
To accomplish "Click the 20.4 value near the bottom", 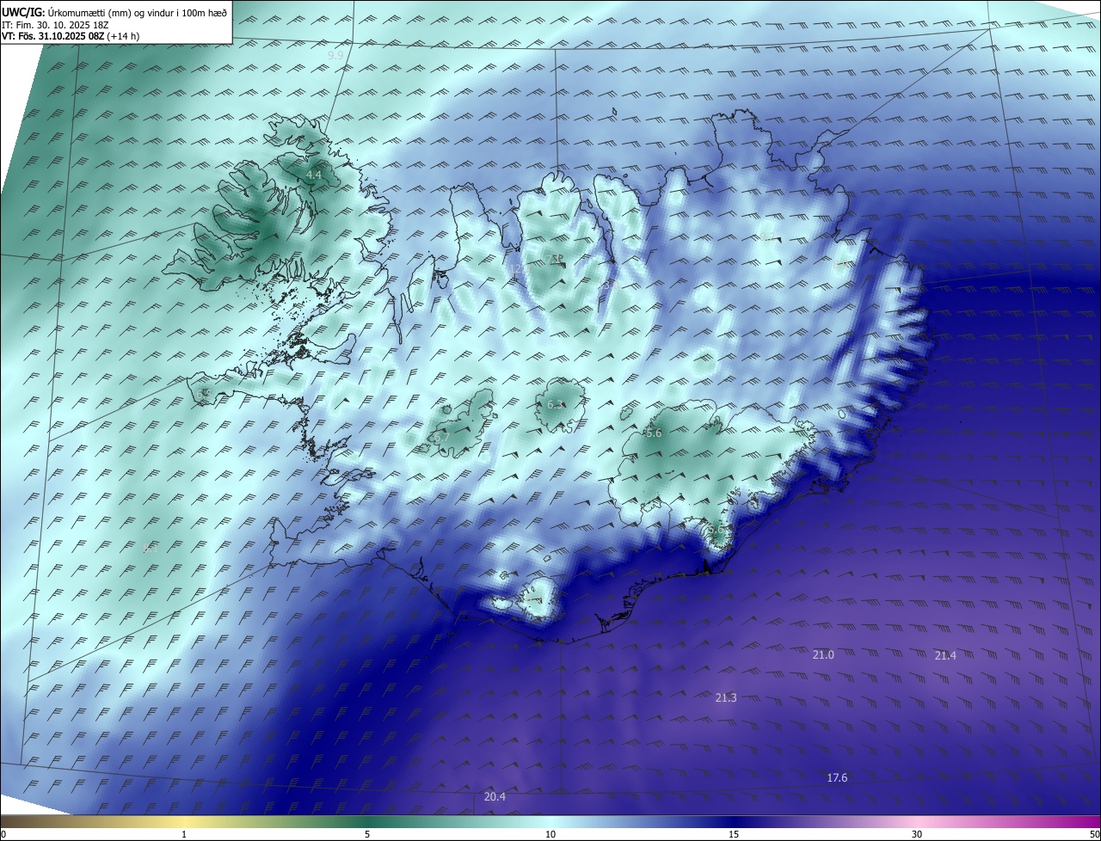I will click(495, 796).
